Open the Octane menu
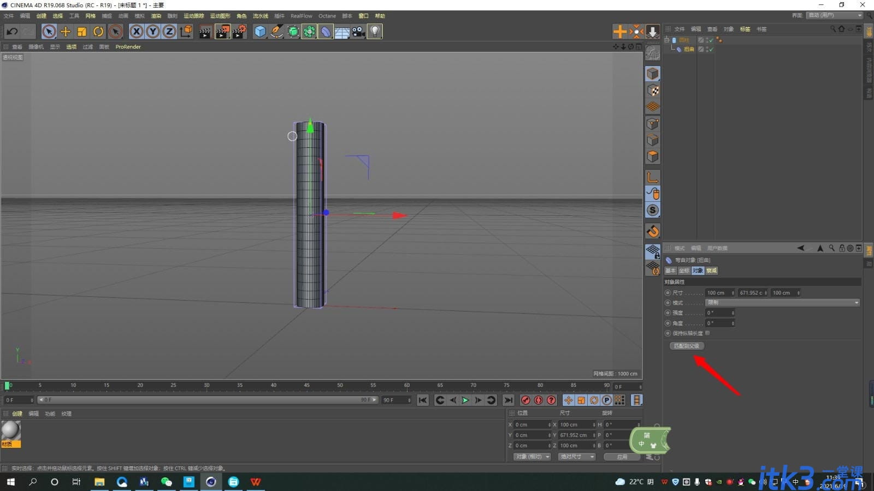This screenshot has height=491, width=874. click(x=327, y=16)
